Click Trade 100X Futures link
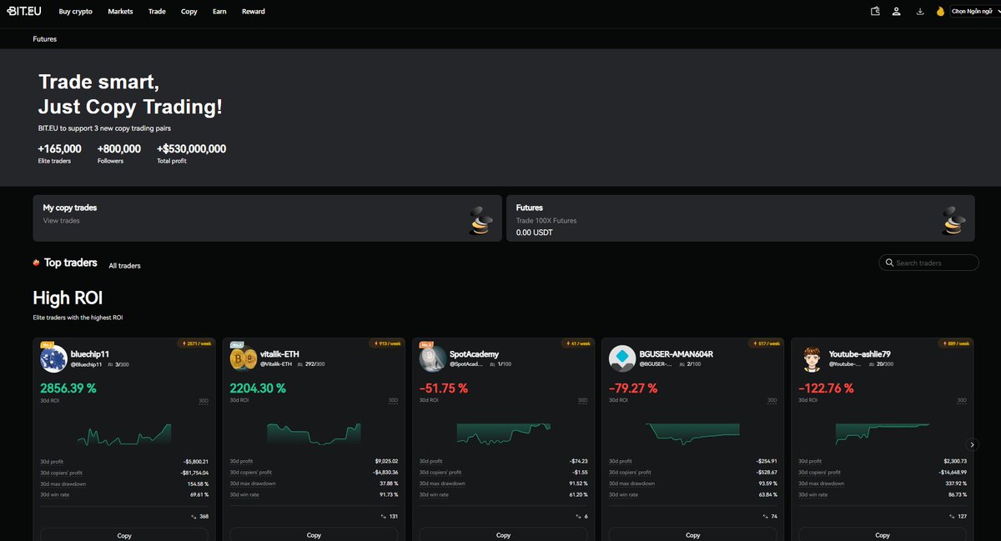The image size is (1001, 541). pos(546,221)
